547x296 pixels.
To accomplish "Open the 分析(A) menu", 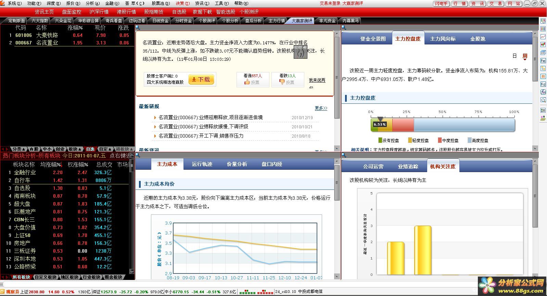I will click(93, 3).
